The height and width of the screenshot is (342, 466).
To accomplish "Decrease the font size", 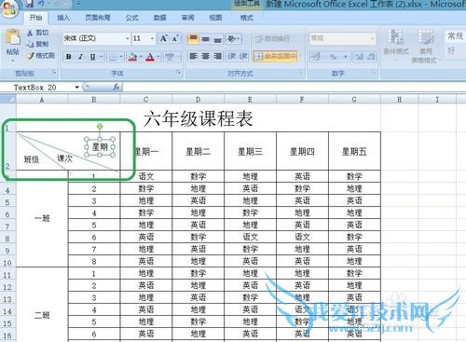I will click(x=174, y=38).
